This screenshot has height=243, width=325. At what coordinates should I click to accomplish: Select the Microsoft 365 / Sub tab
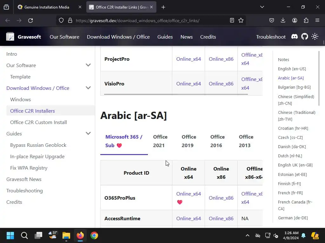coord(124,141)
